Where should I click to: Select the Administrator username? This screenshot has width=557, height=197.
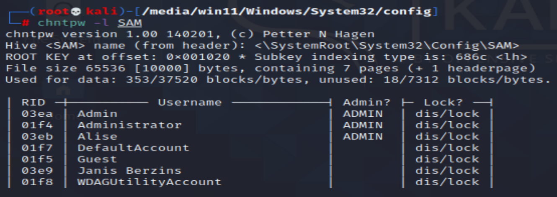click(129, 125)
